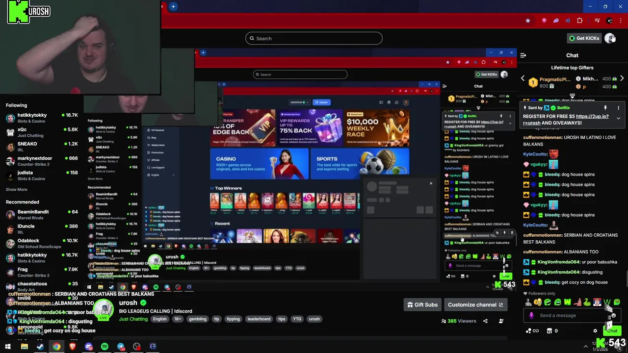Open the Just Chatting category link

coord(133,319)
